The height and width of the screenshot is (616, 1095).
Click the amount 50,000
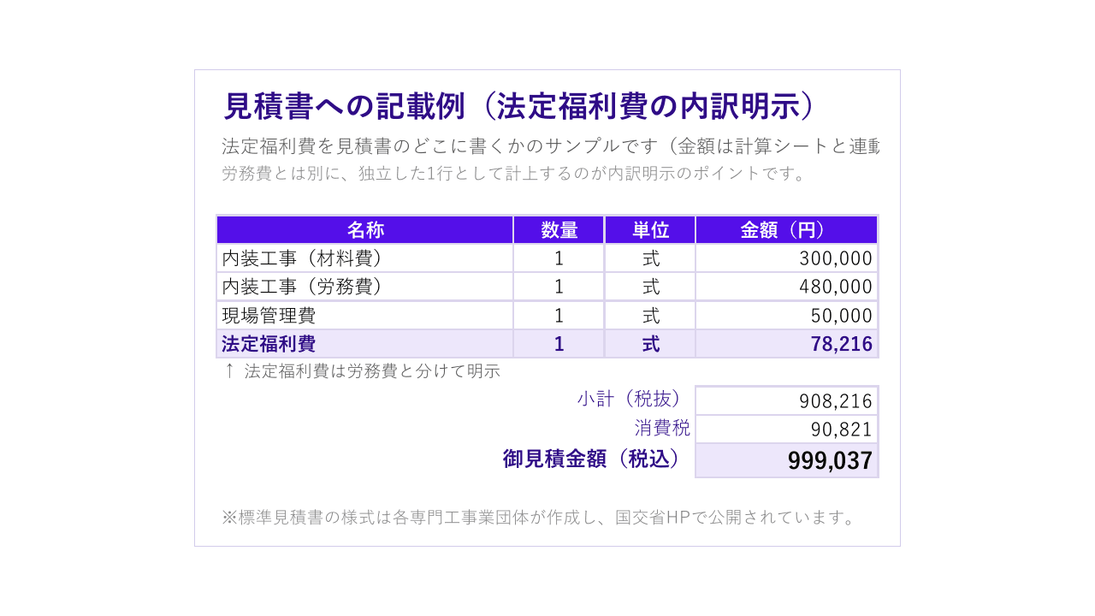[x=787, y=316]
